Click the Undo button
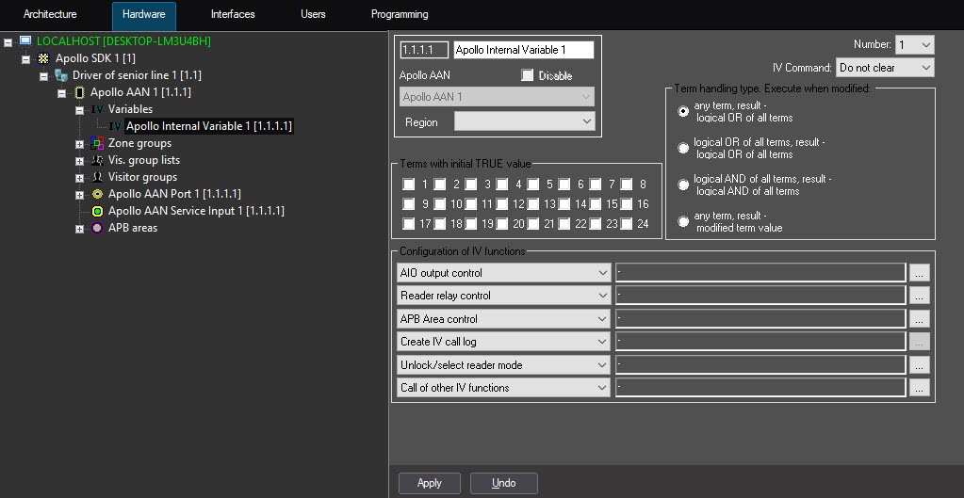Viewport: 964px width, 498px height. point(503,483)
